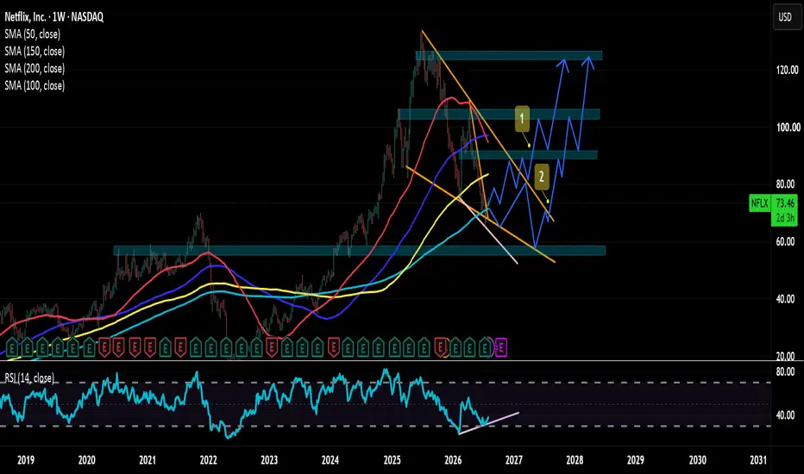The image size is (804, 474).
Task: Select the yellow callout labeled 1
Action: click(522, 119)
